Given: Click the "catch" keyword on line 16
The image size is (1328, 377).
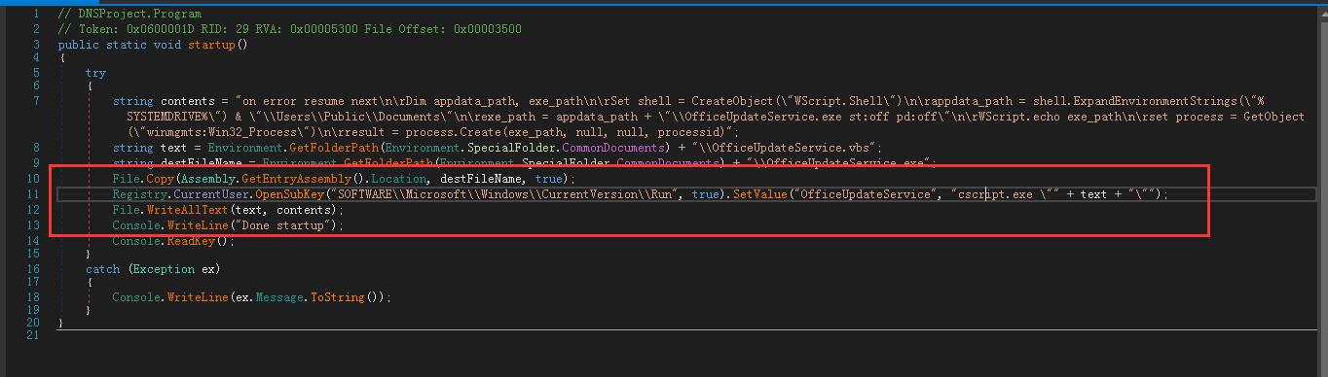Looking at the screenshot, I should coord(102,268).
